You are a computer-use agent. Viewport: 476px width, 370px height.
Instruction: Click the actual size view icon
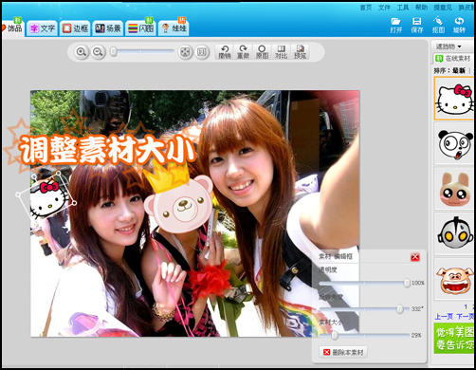click(202, 52)
